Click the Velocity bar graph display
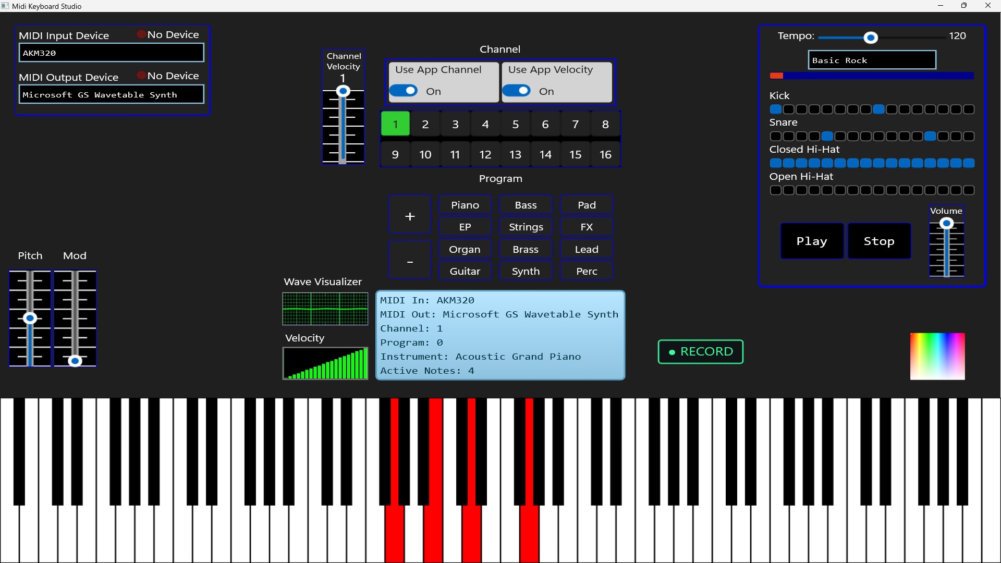1001x563 pixels. (325, 363)
